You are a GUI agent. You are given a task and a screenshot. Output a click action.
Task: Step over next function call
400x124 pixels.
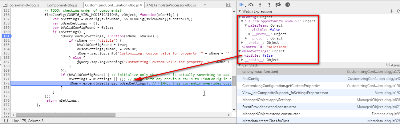click(251, 5)
